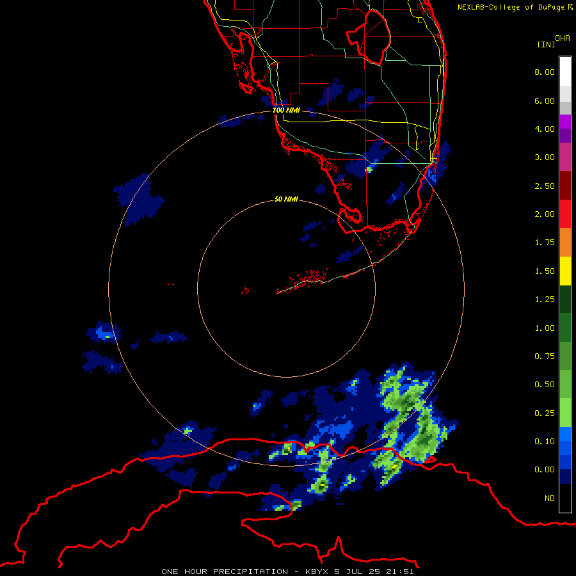Click the 1.25 legend value
Image resolution: width=576 pixels, height=576 pixels.
(x=545, y=300)
